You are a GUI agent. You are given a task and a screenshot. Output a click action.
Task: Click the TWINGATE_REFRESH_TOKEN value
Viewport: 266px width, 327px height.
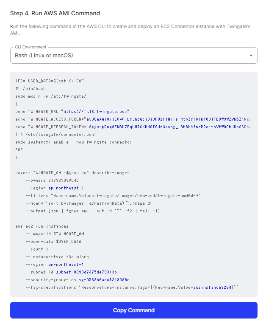click(x=170, y=127)
